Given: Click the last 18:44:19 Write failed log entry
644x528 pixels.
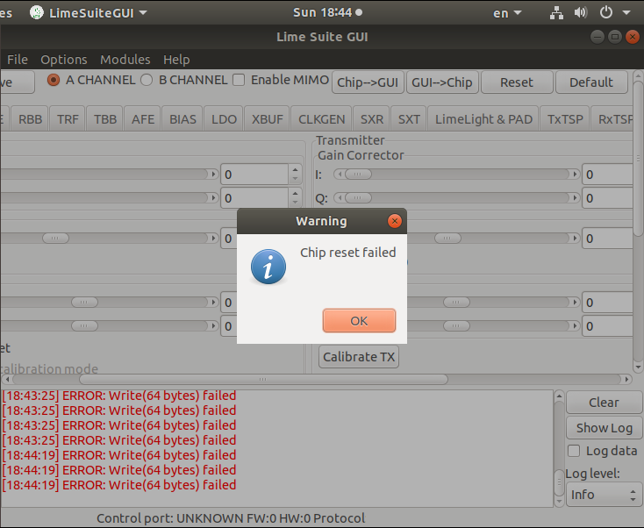Looking at the screenshot, I should [x=119, y=485].
